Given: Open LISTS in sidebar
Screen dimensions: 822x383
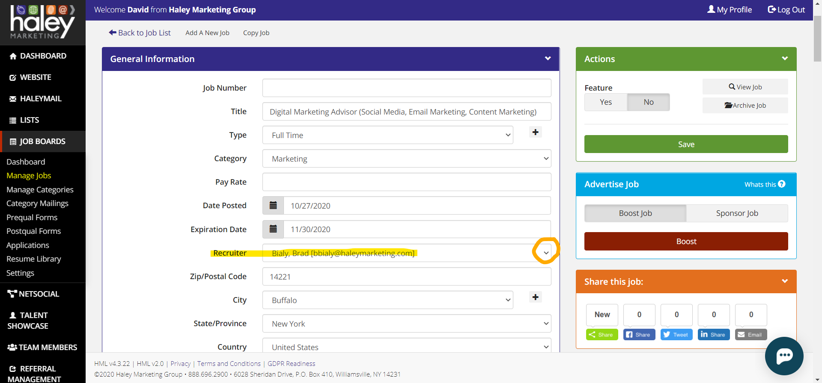Looking at the screenshot, I should point(43,120).
